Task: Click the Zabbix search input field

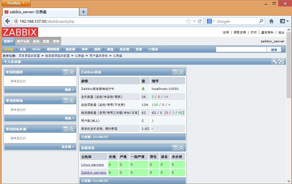Action: 241,49
